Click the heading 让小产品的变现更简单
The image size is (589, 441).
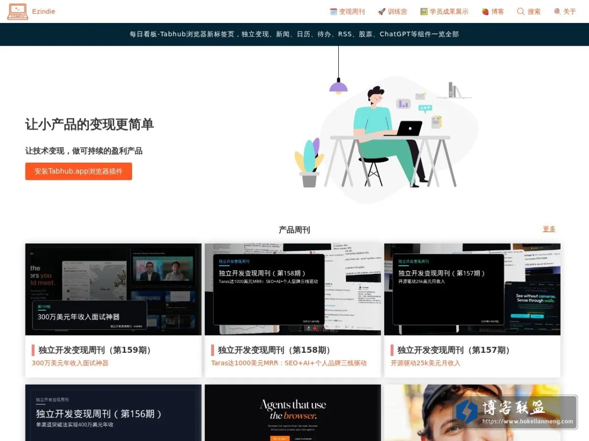(x=90, y=124)
